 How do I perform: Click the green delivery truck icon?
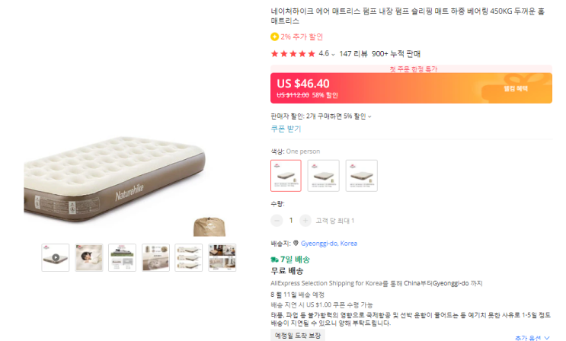click(x=276, y=260)
